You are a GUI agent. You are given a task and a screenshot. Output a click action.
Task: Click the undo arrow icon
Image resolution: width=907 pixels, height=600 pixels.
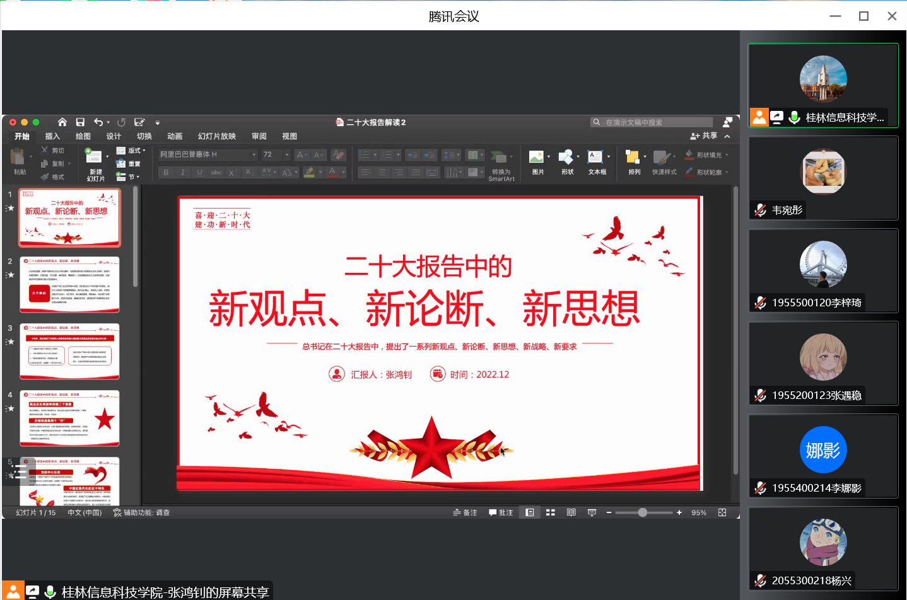click(x=98, y=122)
